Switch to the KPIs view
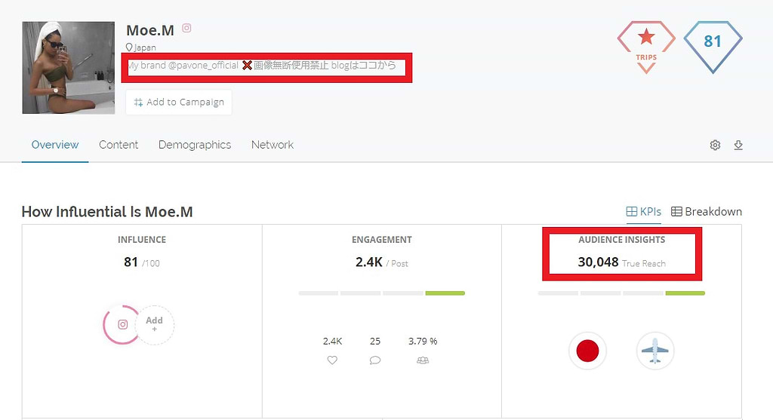Image resolution: width=773 pixels, height=420 pixels. (643, 212)
